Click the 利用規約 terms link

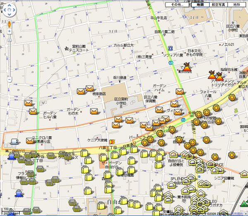(x=236, y=214)
